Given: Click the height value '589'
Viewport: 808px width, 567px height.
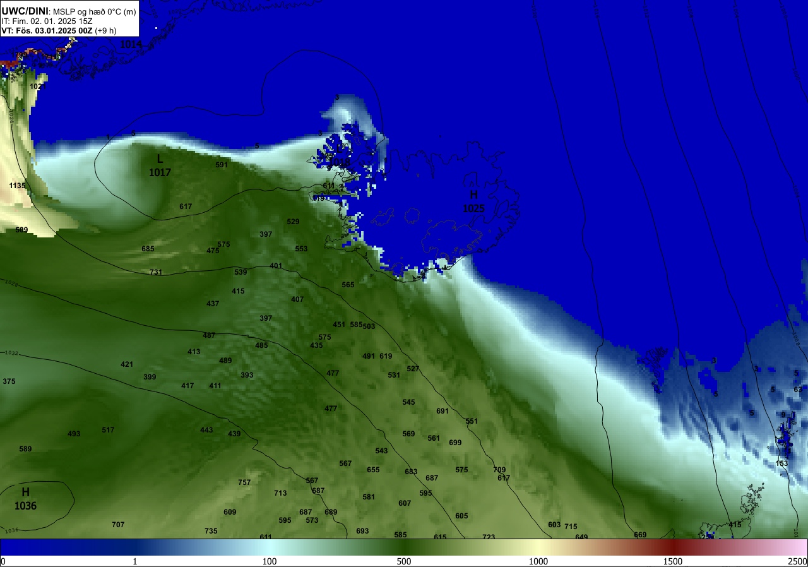Looking at the screenshot, I should (25, 449).
